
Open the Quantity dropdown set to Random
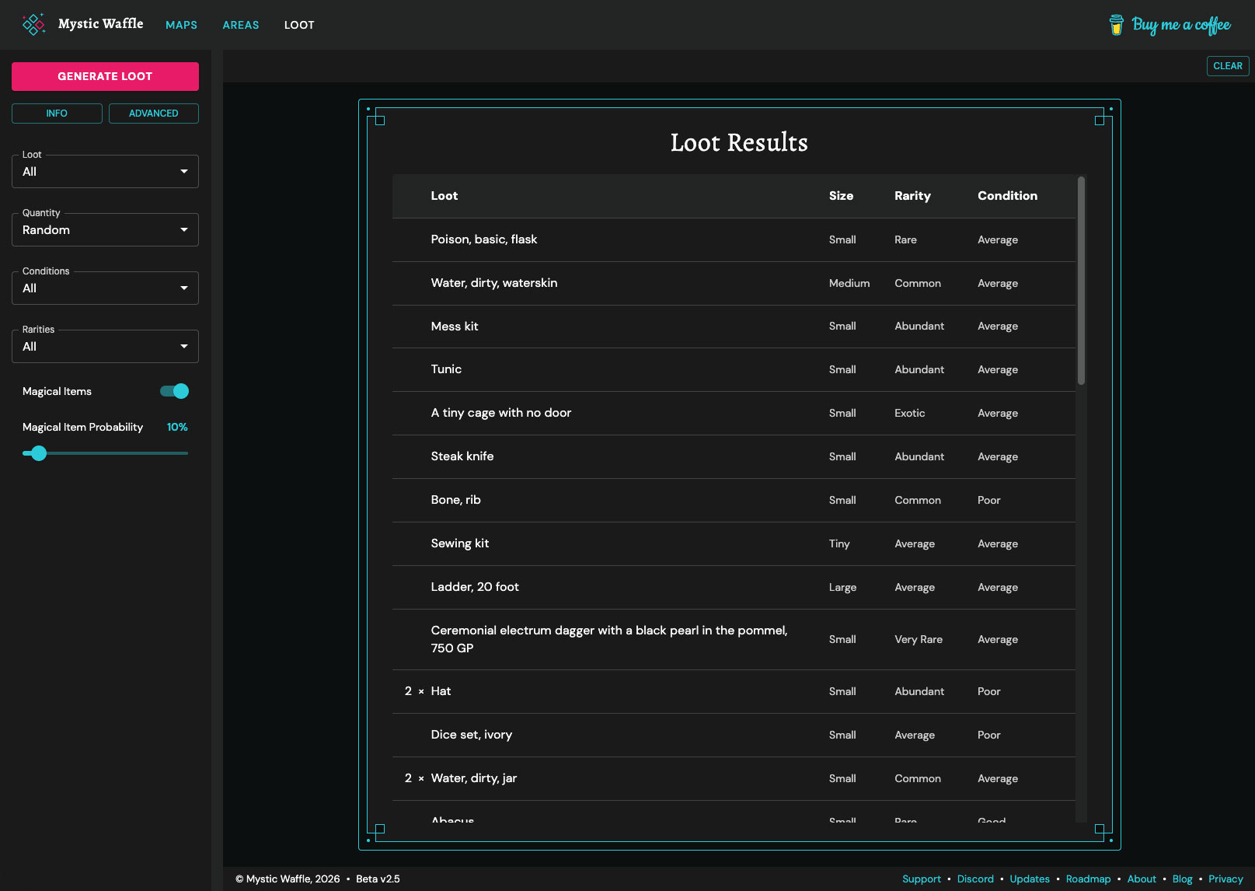click(105, 229)
